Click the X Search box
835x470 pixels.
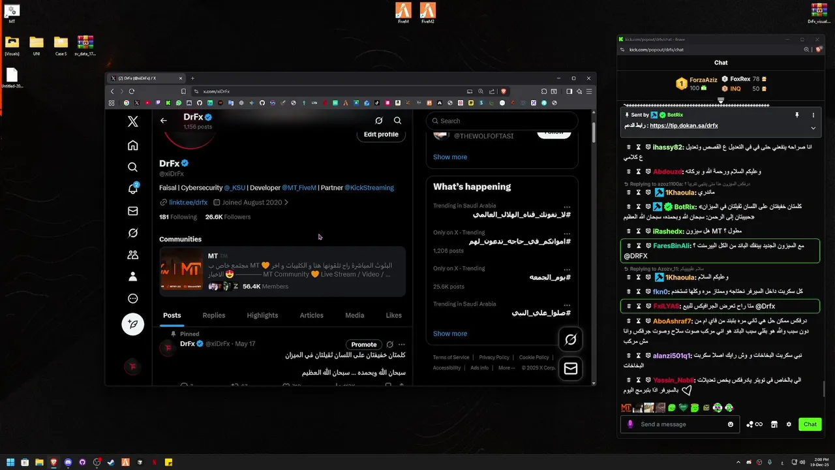click(502, 121)
